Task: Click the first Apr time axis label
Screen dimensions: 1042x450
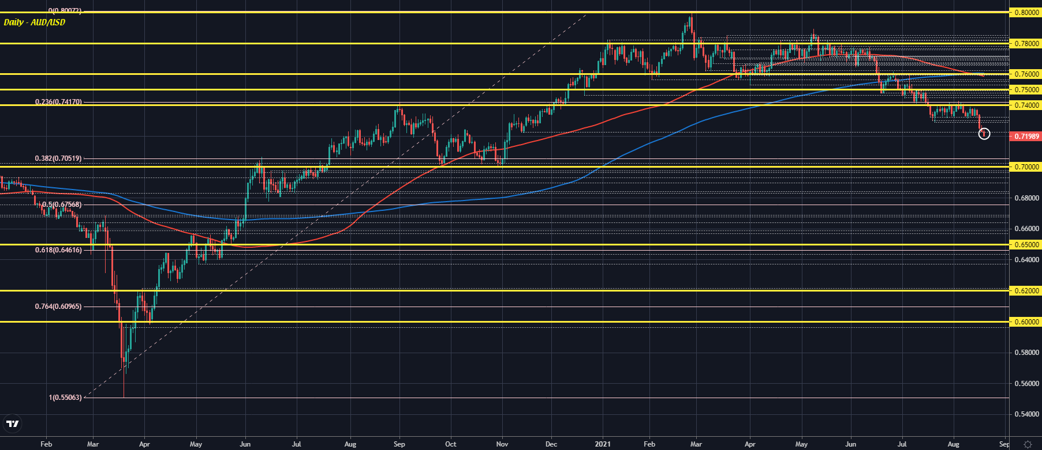Action: click(x=144, y=444)
